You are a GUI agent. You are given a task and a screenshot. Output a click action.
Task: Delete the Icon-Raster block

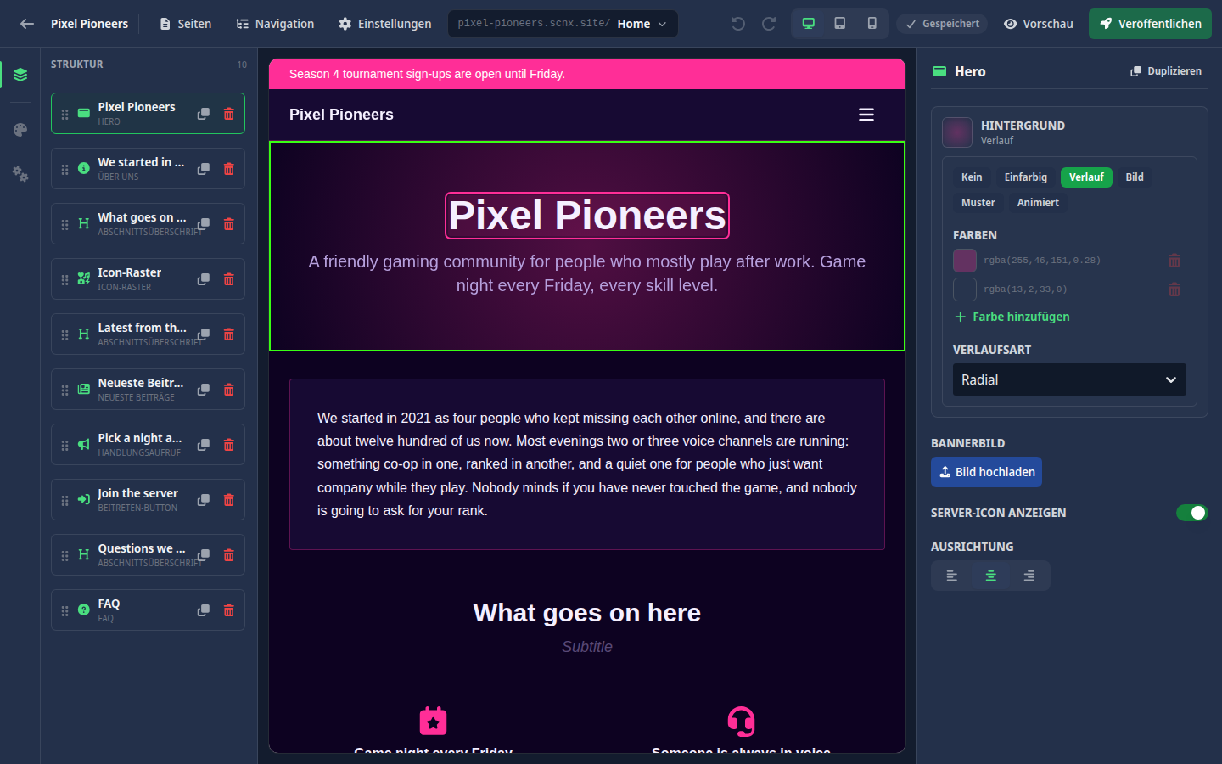click(x=229, y=279)
